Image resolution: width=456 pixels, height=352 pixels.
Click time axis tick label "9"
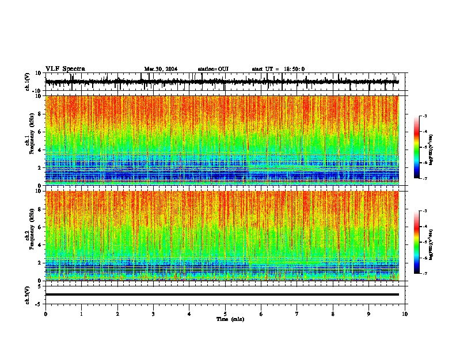(x=368, y=314)
